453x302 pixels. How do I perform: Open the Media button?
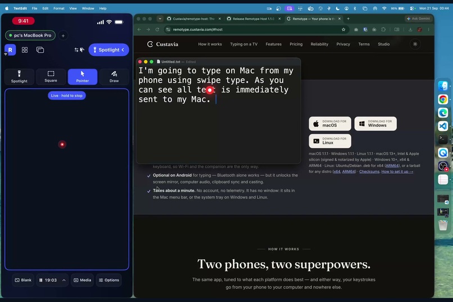(82, 280)
